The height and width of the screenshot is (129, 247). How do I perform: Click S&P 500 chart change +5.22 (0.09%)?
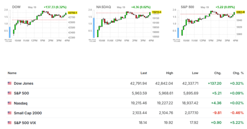coord(225,7)
